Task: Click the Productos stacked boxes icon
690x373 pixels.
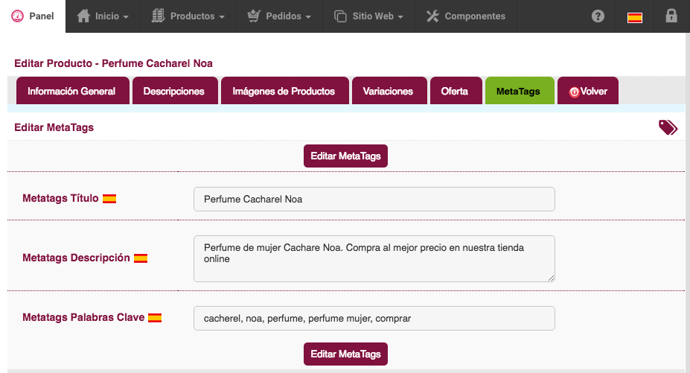Action: tap(158, 16)
